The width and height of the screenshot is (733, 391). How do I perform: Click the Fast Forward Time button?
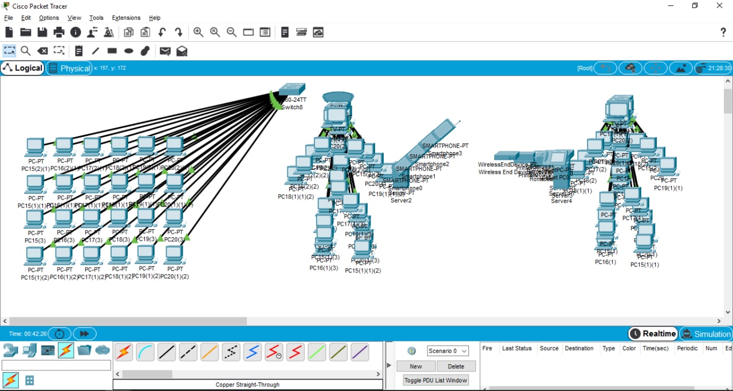pyautogui.click(x=84, y=334)
